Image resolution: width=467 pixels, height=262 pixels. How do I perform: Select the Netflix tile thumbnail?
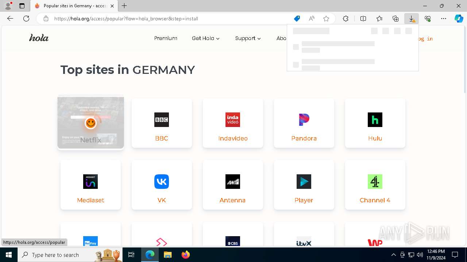coord(90,122)
